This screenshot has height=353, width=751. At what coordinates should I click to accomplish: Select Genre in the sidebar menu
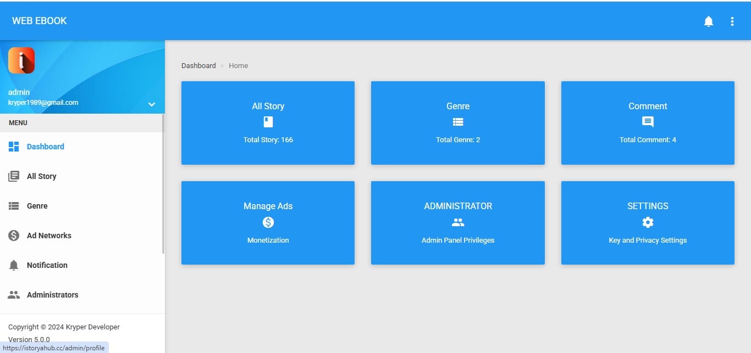point(37,206)
